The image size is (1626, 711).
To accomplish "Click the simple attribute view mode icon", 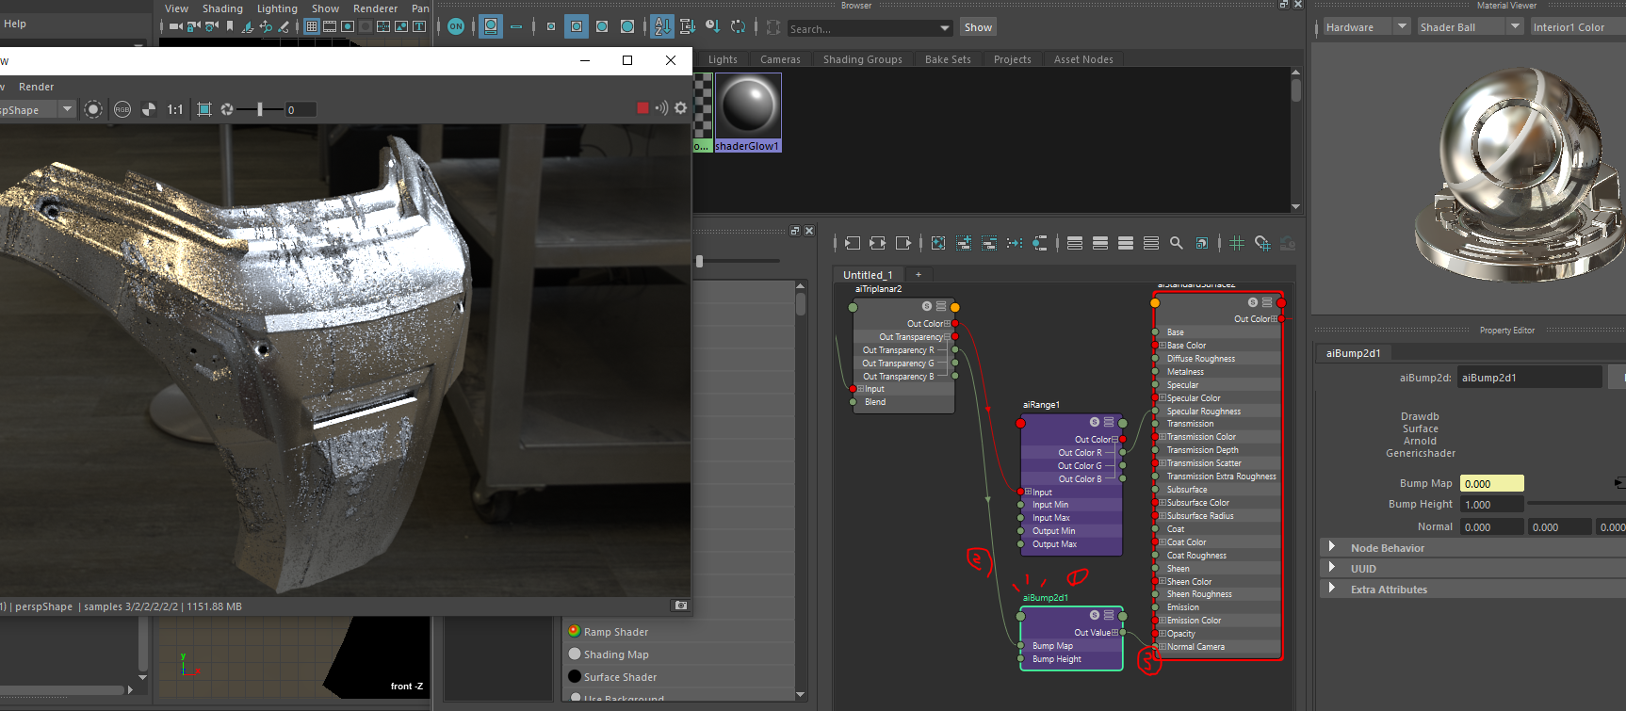I will (1075, 243).
